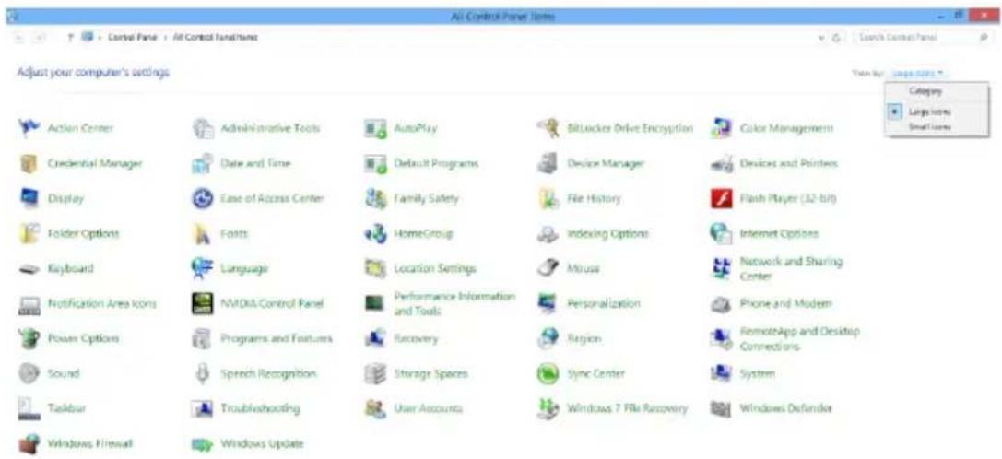1002x459 pixels.
Task: Click the Personalization link
Action: [603, 303]
